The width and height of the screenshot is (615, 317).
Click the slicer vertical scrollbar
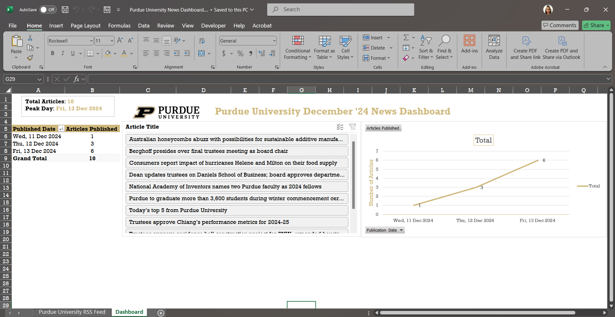click(x=353, y=175)
